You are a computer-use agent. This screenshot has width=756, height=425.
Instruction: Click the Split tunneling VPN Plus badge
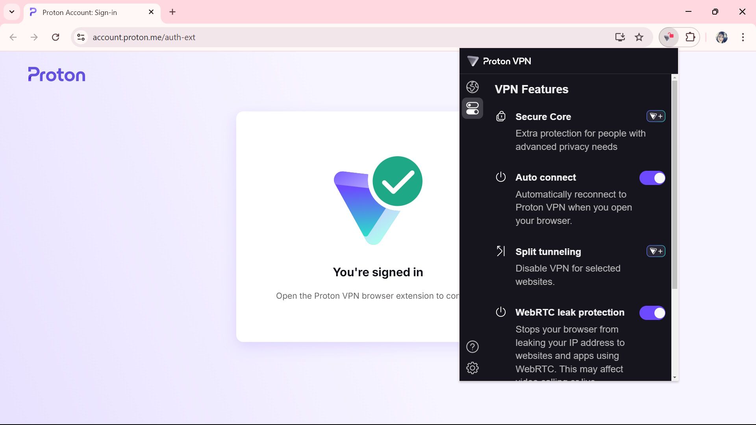click(x=656, y=251)
